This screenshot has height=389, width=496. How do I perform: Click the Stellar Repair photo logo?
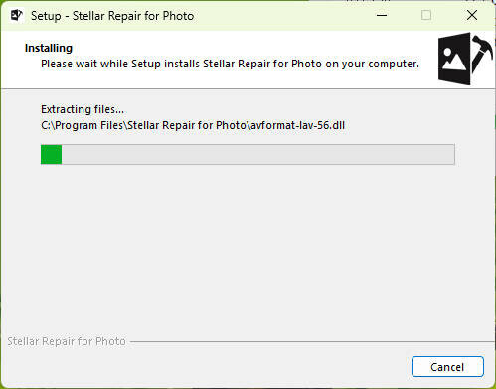click(x=465, y=59)
